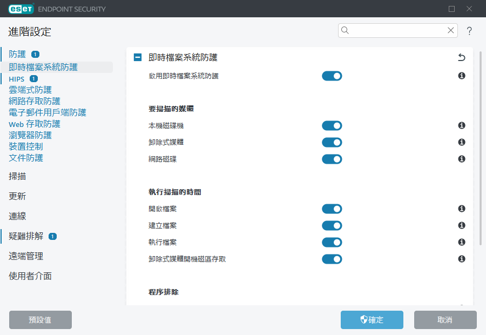Screen dimensions: 486x335
Task: Turn off the 建立檔案 scan toggle
Action: pyautogui.click(x=332, y=226)
